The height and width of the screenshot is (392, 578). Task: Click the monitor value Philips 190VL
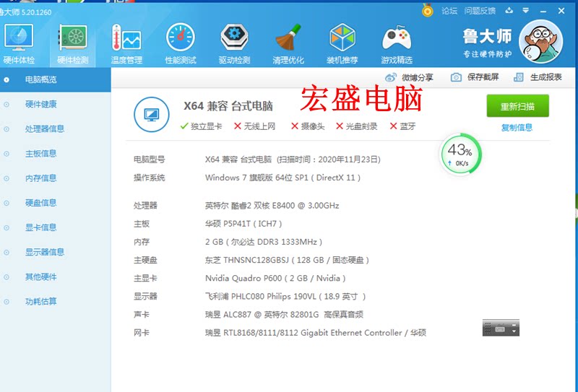click(x=285, y=297)
